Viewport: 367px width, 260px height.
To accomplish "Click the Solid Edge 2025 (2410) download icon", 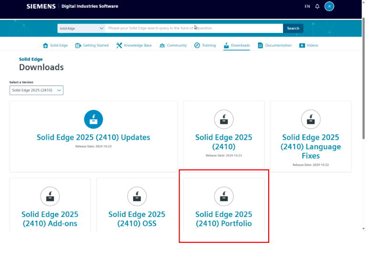I will pos(224,119).
